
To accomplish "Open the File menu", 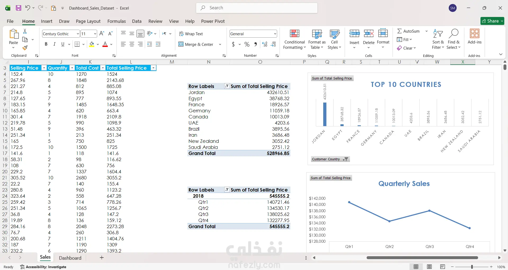I will click(x=10, y=21).
